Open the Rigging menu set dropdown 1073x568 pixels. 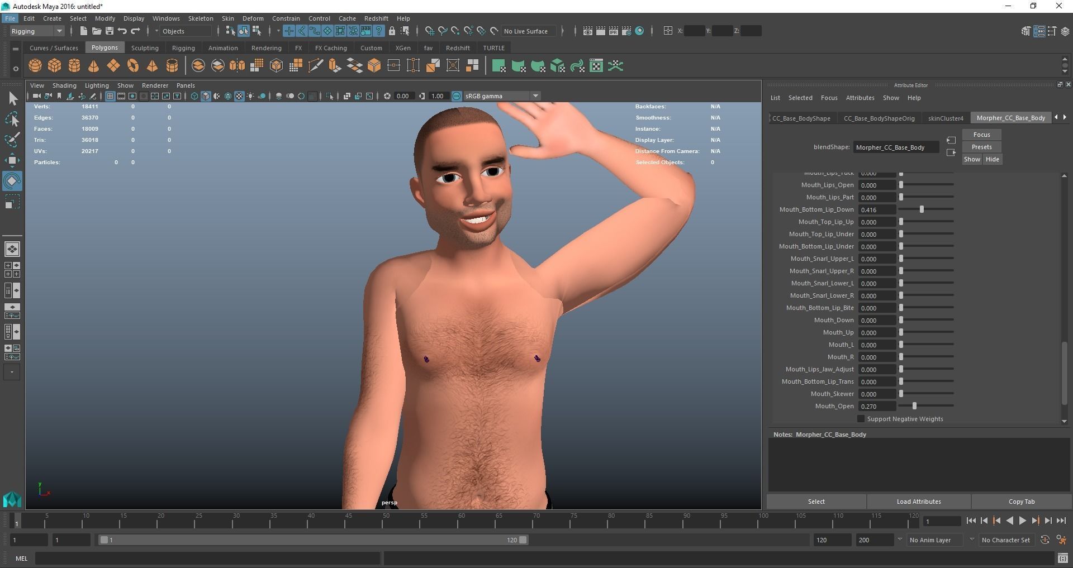point(37,31)
